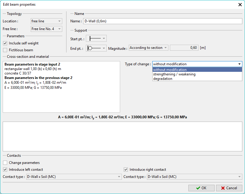The height and width of the screenshot is (194, 245).
Task: Uncheck Introduce right contact
Action: click(x=126, y=170)
